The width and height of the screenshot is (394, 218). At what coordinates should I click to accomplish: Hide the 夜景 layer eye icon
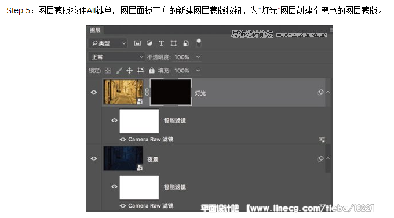(x=94, y=159)
